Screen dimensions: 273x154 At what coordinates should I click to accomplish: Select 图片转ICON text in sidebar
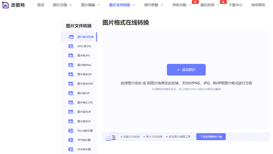[85, 103]
